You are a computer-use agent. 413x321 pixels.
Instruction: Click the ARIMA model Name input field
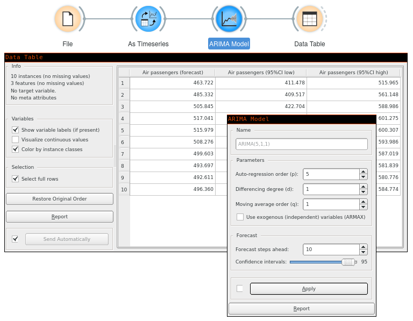coord(301,144)
